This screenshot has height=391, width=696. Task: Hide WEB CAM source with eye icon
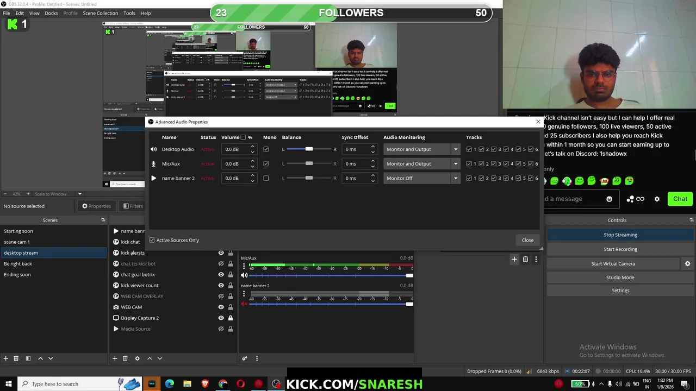pyautogui.click(x=221, y=307)
